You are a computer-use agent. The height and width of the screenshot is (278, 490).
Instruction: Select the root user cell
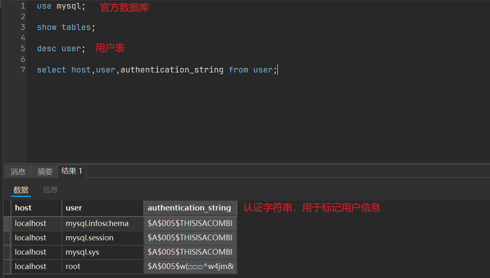(102, 267)
